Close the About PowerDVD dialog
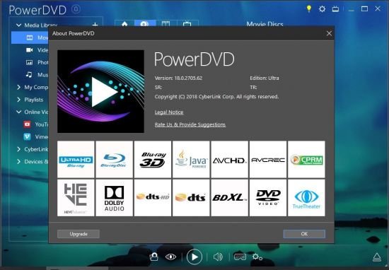389x270 pixels. (329, 33)
